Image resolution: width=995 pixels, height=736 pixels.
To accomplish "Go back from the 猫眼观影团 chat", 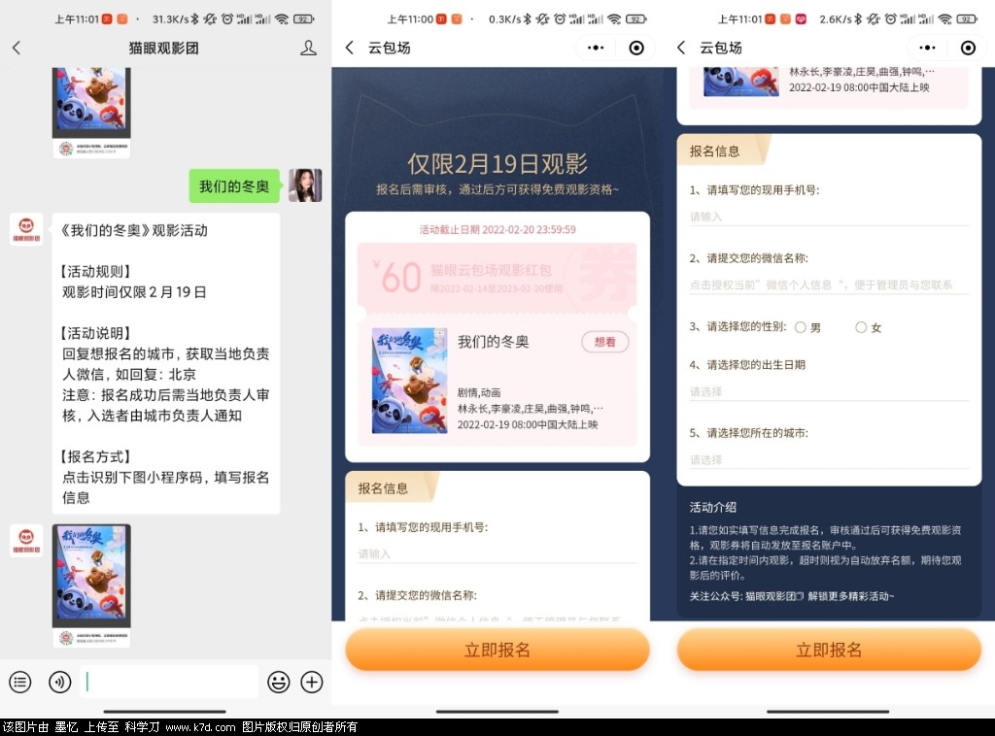I will click(x=17, y=48).
